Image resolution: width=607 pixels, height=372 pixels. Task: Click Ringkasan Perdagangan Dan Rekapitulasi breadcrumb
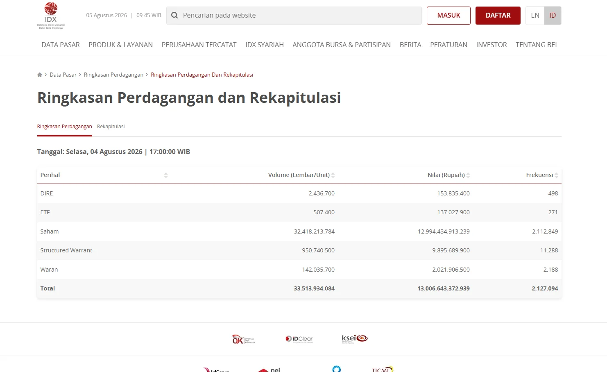[202, 75]
